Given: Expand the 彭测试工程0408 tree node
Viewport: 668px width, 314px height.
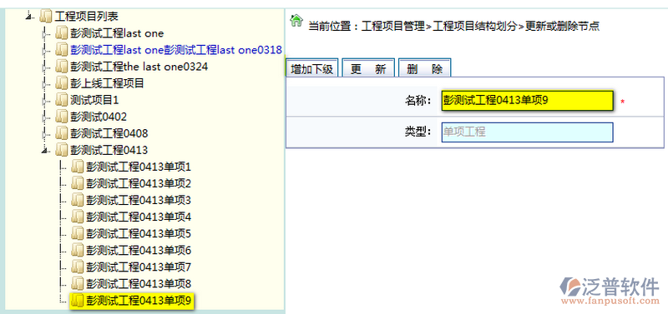Looking at the screenshot, I should 44,133.
